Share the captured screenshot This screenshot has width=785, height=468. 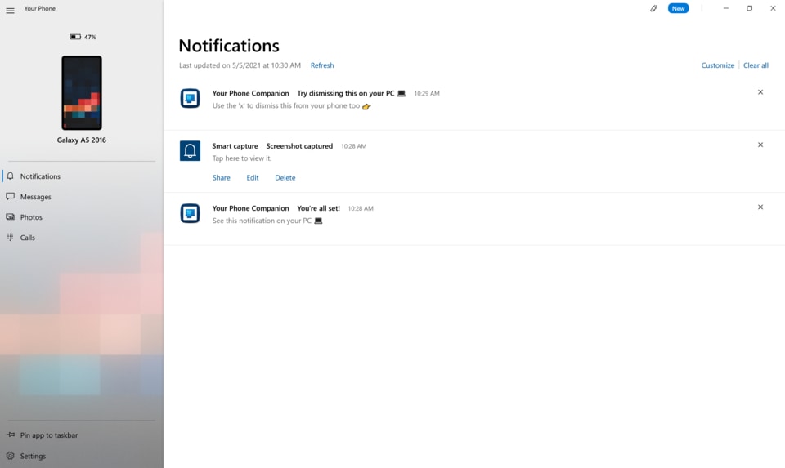point(222,177)
